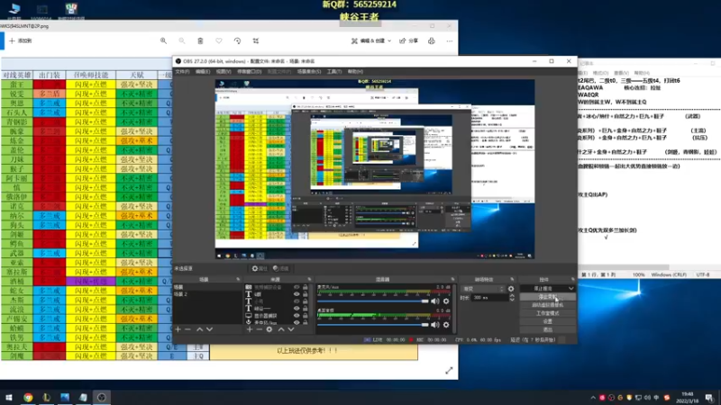Toggle visibility of first text source

click(297, 294)
